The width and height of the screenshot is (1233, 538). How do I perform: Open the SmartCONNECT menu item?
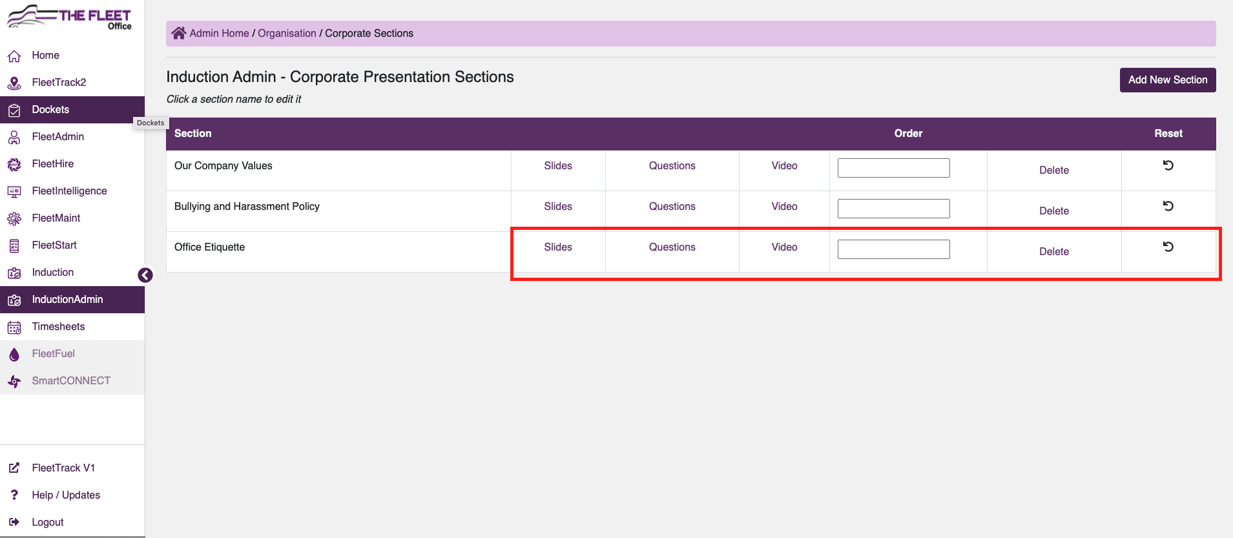(72, 381)
